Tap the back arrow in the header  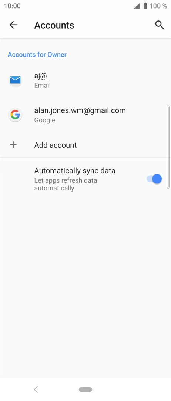(x=13, y=25)
